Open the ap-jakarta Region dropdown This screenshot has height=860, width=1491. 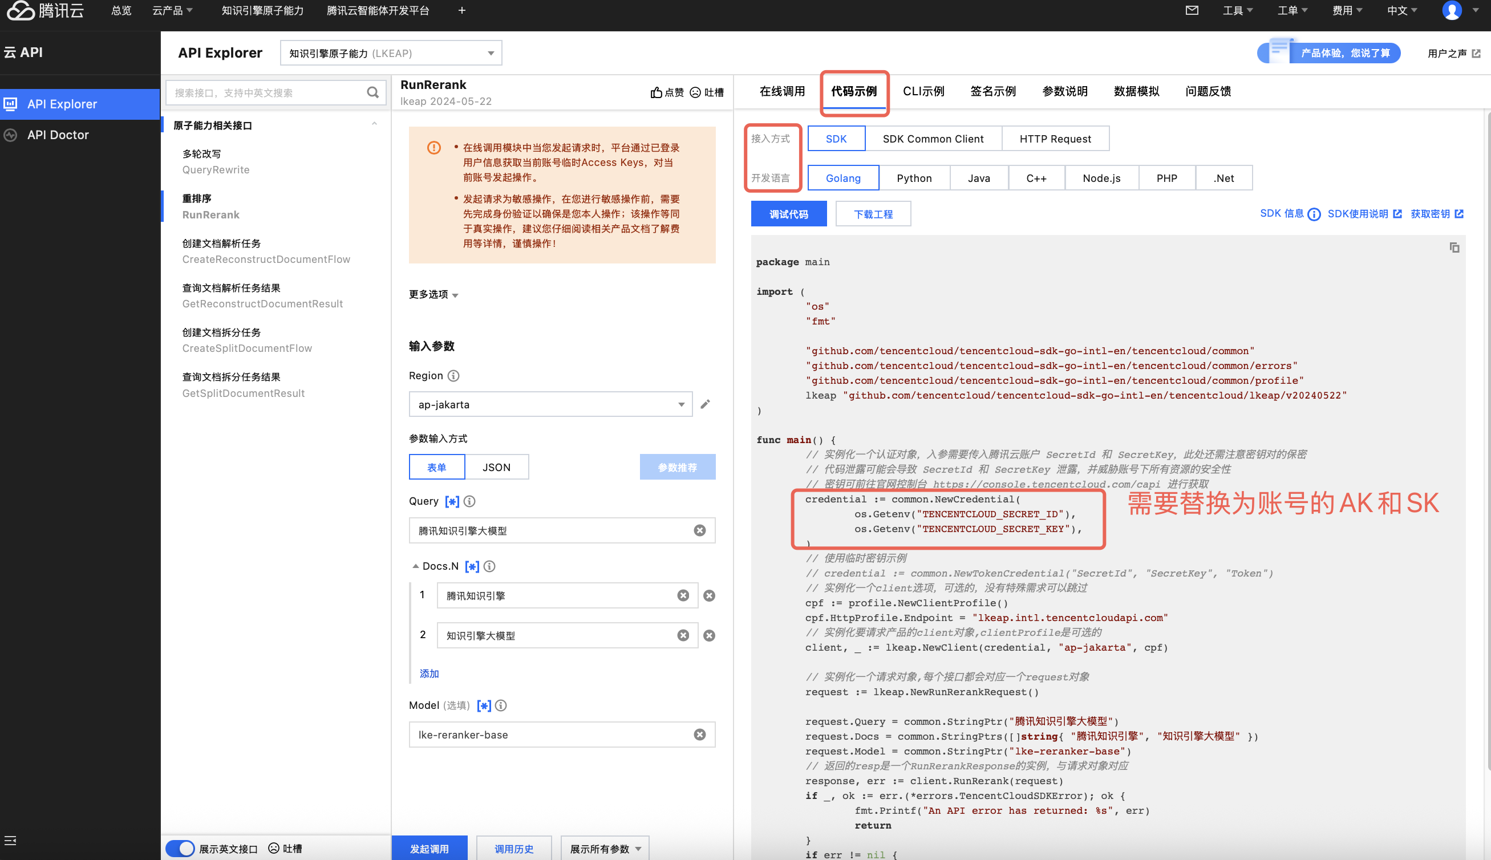(549, 404)
